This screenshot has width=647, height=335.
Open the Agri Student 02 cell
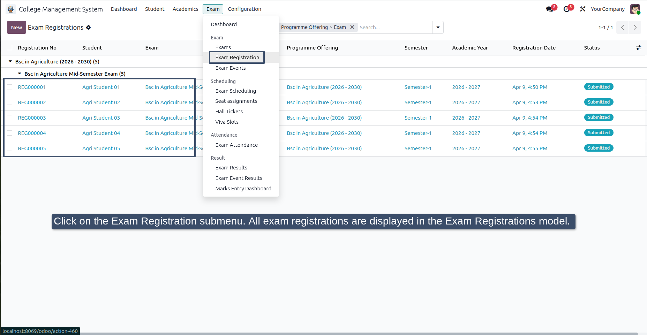click(x=101, y=102)
